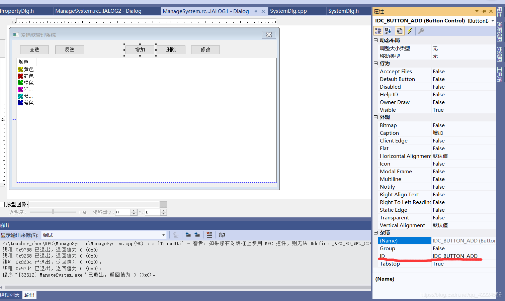Open the 错误列表 bottom tab

pos(10,295)
